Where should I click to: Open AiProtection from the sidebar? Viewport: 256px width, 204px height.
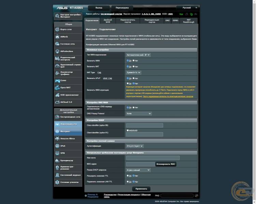(68, 51)
